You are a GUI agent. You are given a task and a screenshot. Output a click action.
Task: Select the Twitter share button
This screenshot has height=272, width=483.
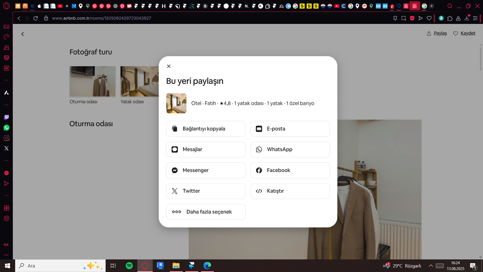click(x=206, y=191)
